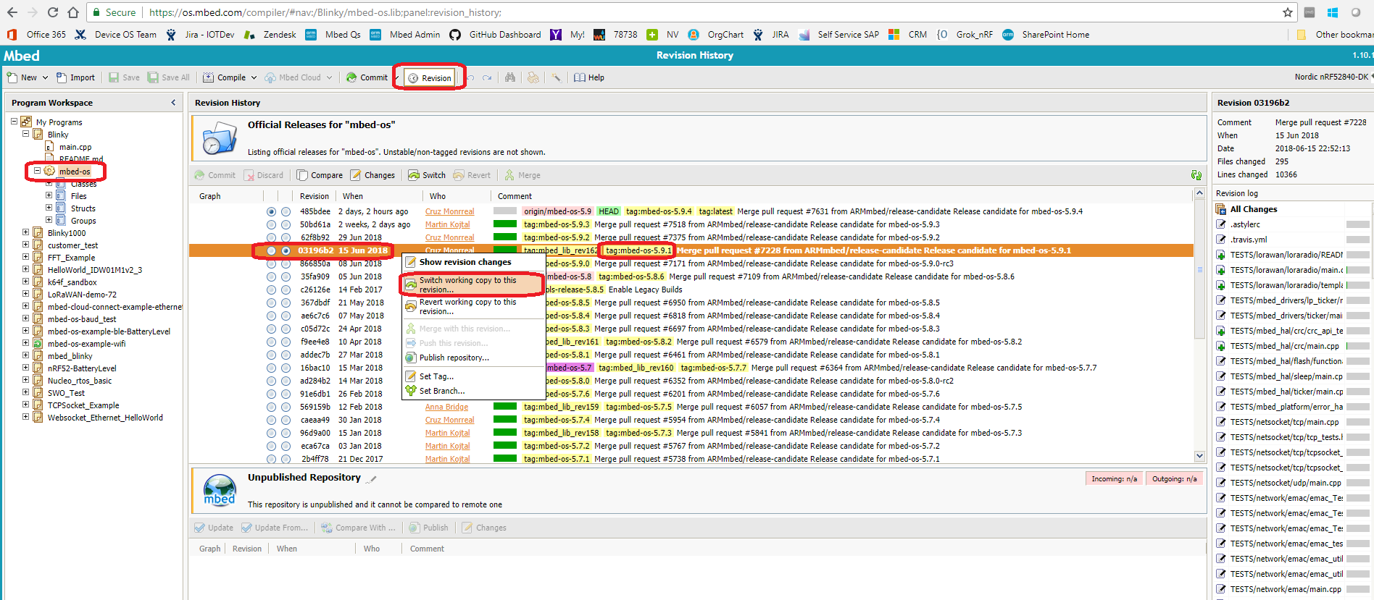1374x600 pixels.
Task: Select first radio button for revision 50bd61a
Action: point(271,224)
